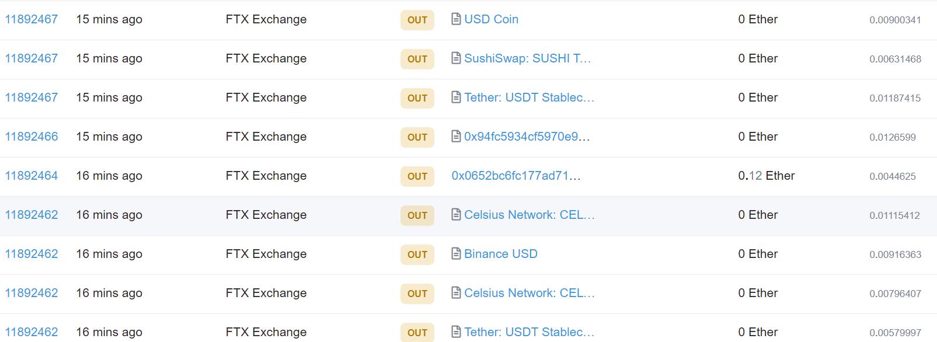The width and height of the screenshot is (937, 342).
Task: Open the SushiSwap: SUSHI Token link
Action: [x=527, y=58]
